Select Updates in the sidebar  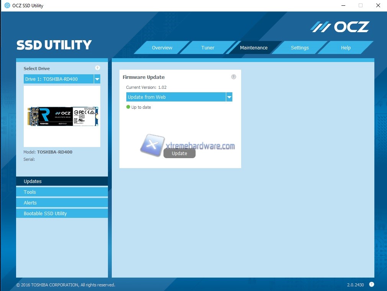click(x=62, y=181)
